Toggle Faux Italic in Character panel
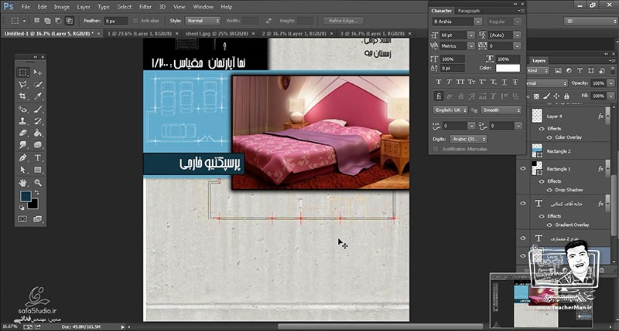The height and width of the screenshot is (331, 619). 449,82
